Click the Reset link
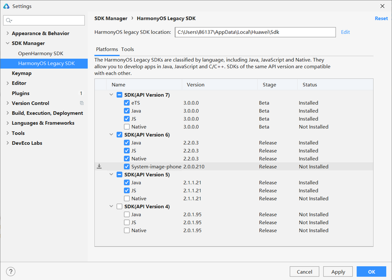392x280 pixels. [x=381, y=19]
